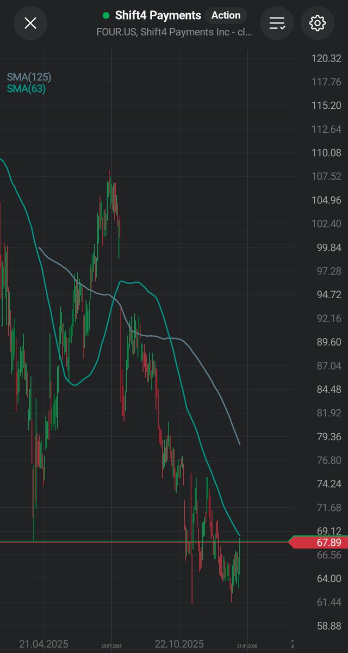Tap the 61.44 price axis label
The image size is (348, 653).
[x=328, y=602]
